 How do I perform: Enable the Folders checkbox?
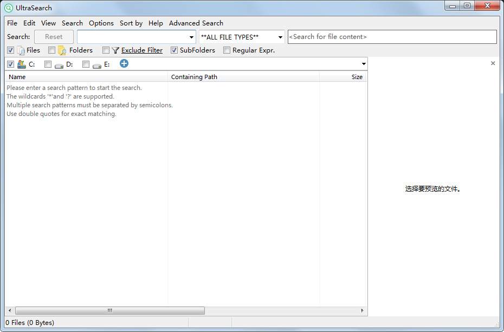coord(51,50)
